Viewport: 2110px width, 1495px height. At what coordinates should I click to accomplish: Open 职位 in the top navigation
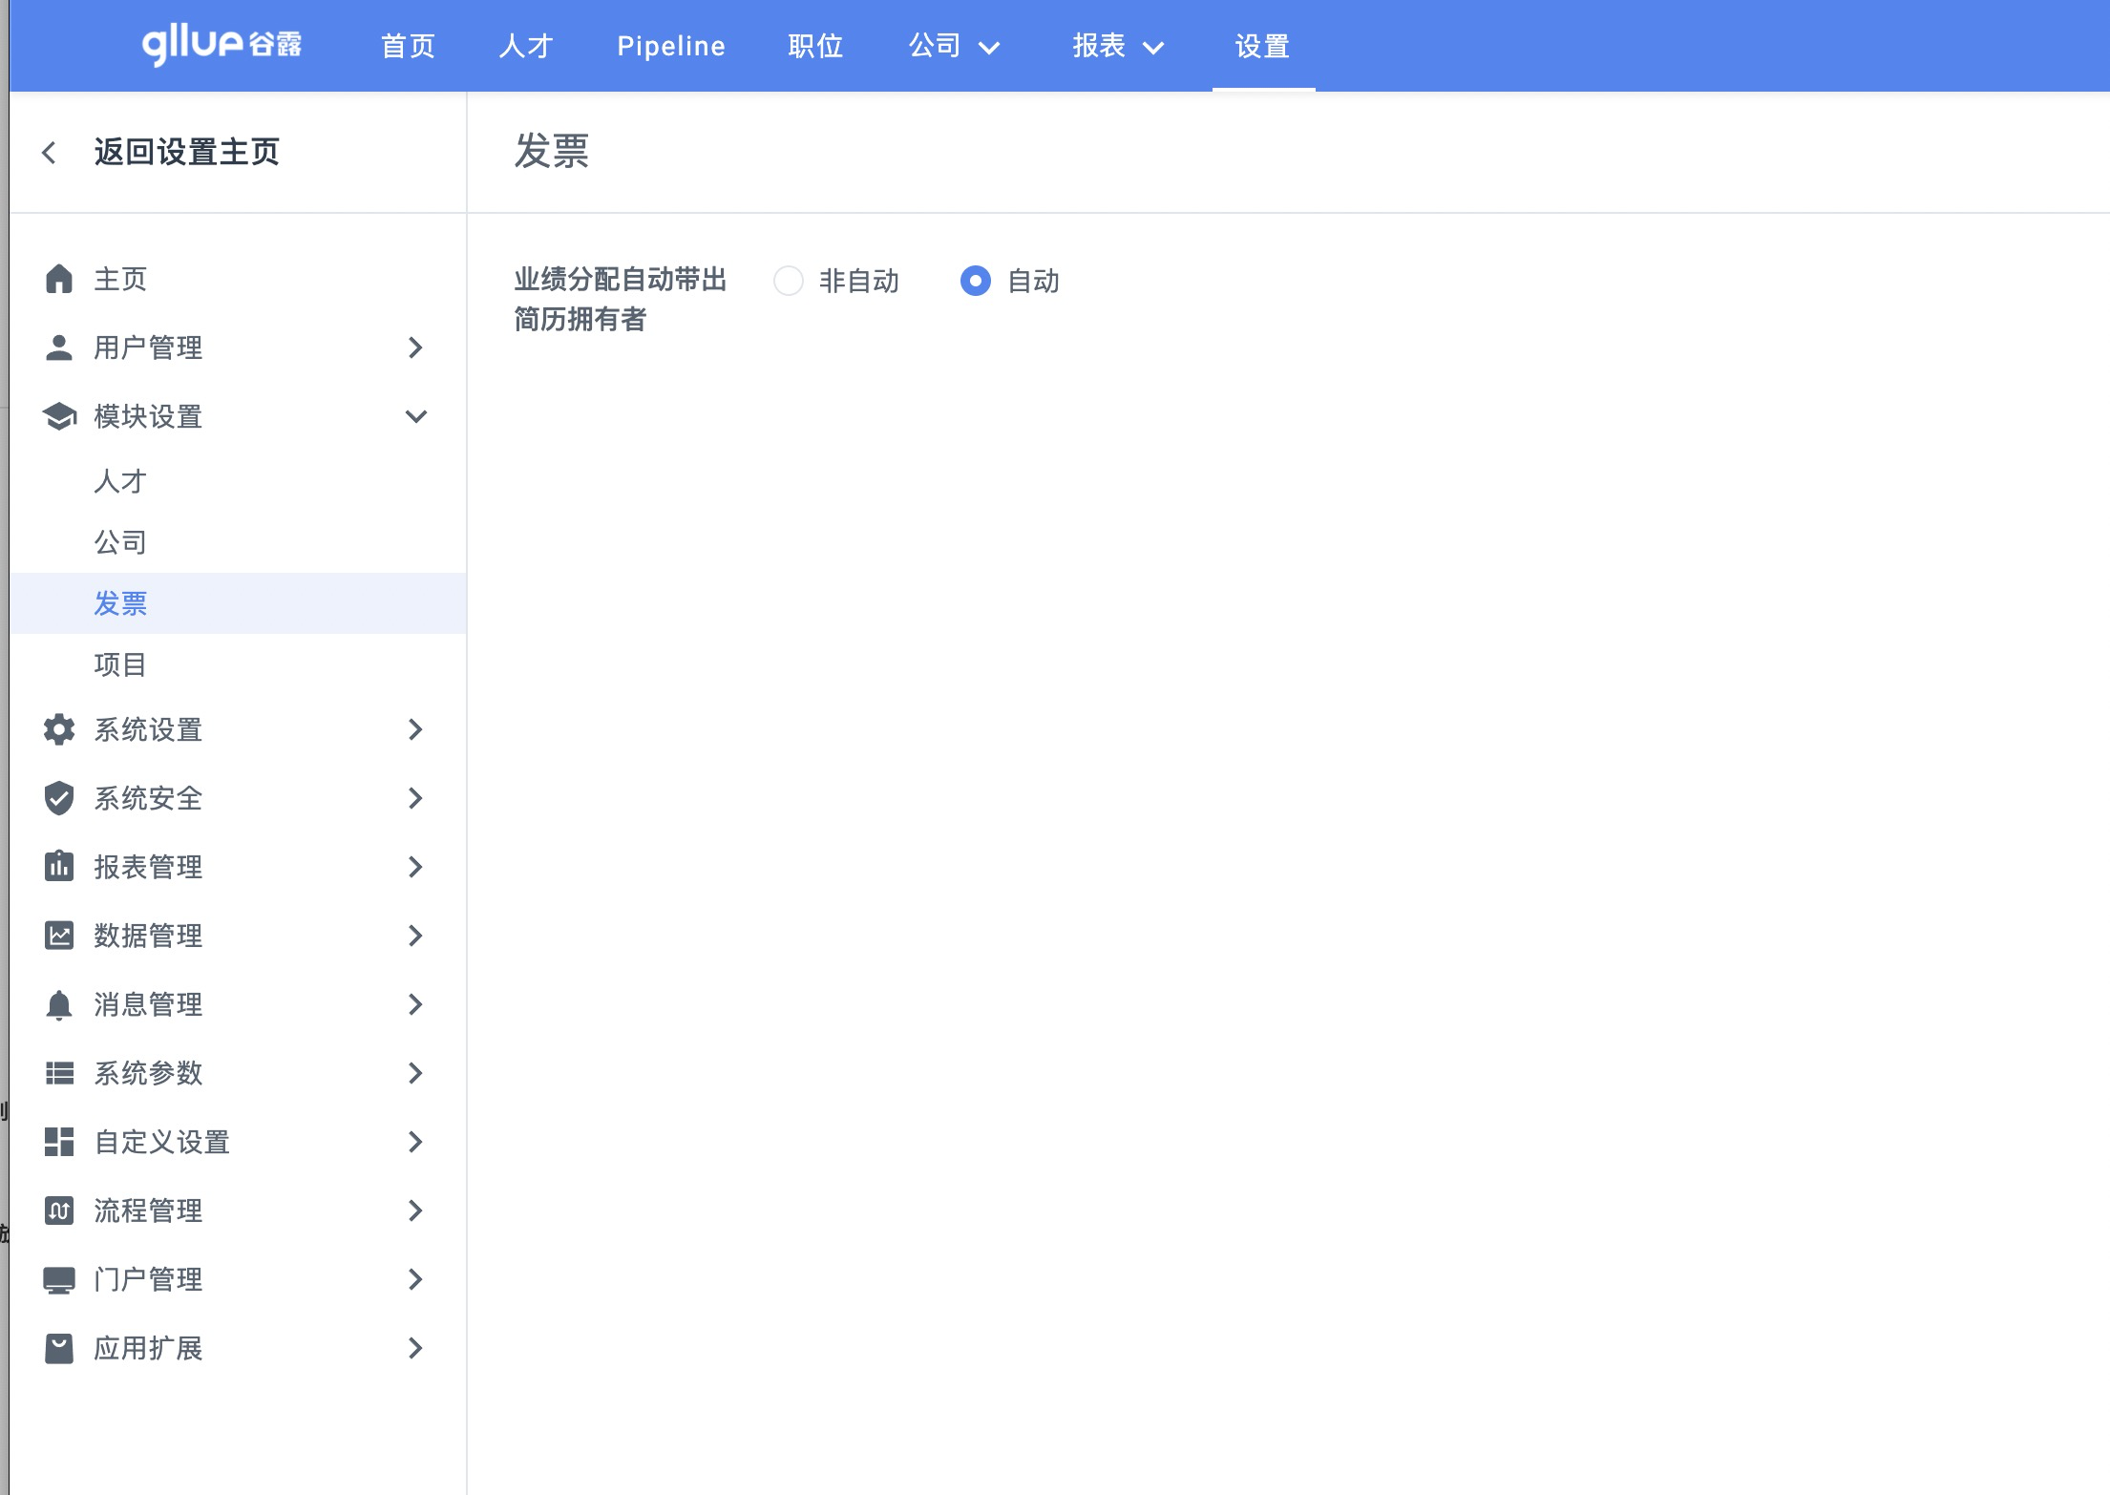[x=816, y=46]
